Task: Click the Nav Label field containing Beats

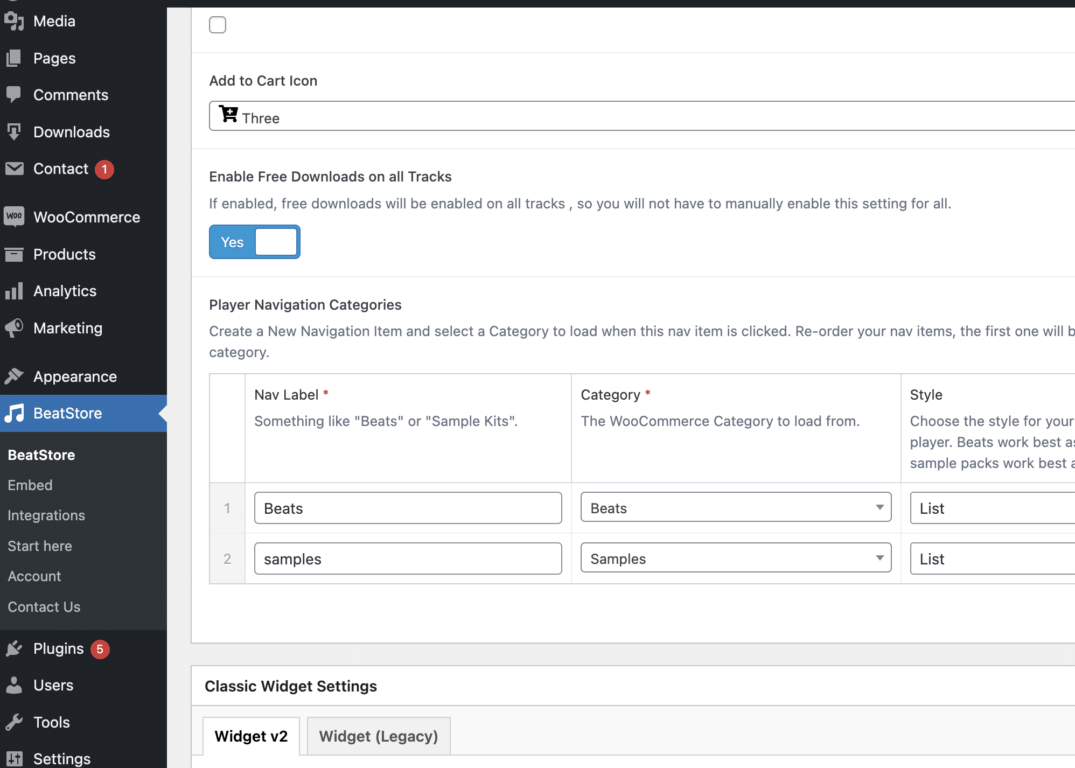Action: point(408,508)
